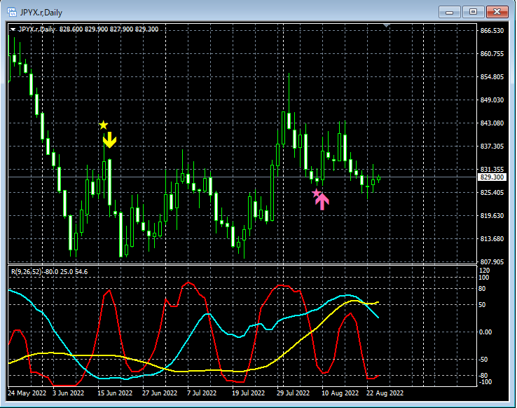Click the 19 Jul 2022 date label

(248, 393)
